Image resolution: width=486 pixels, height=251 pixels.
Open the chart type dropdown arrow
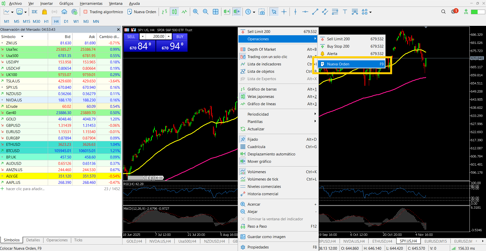(x=12, y=12)
